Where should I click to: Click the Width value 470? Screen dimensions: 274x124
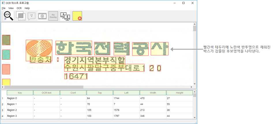[153, 98]
